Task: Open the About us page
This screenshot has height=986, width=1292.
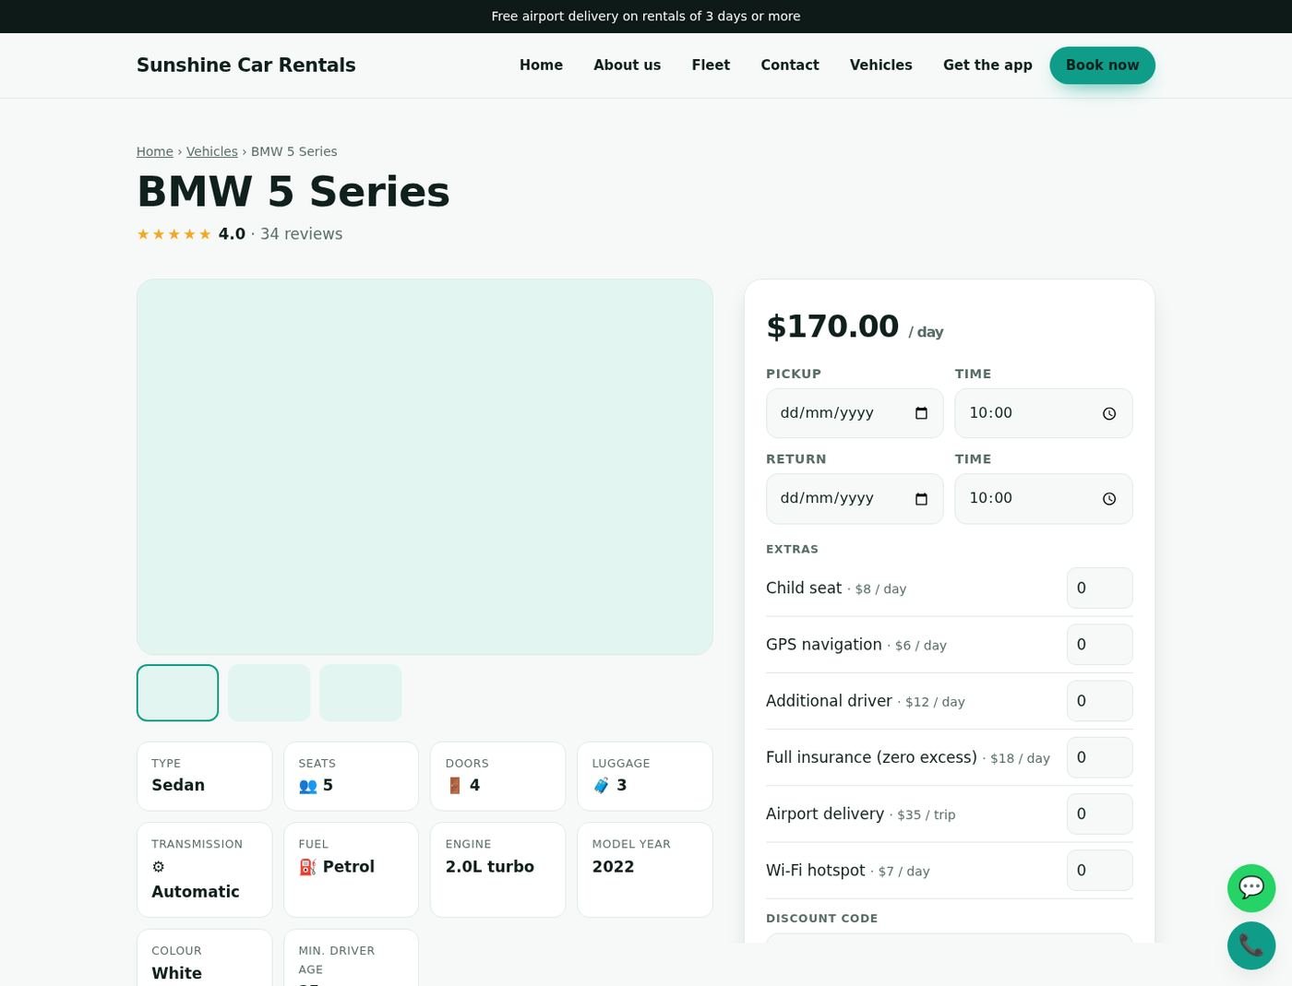Action: click(x=628, y=65)
